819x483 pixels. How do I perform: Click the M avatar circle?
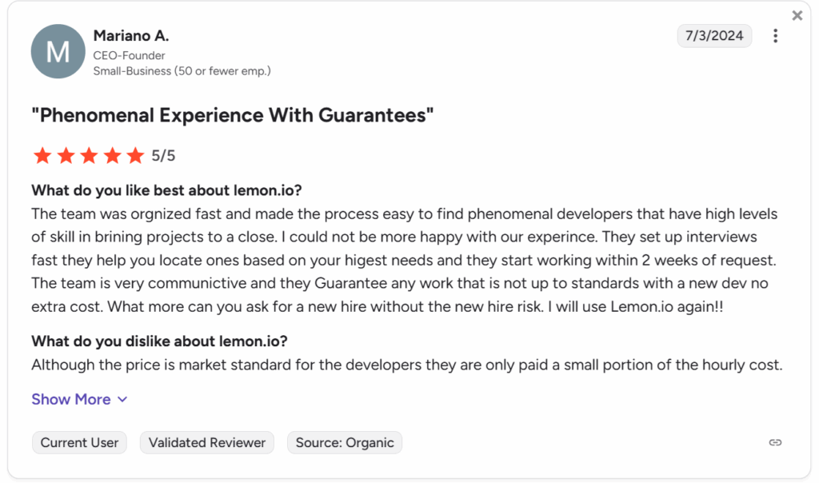coord(58,51)
